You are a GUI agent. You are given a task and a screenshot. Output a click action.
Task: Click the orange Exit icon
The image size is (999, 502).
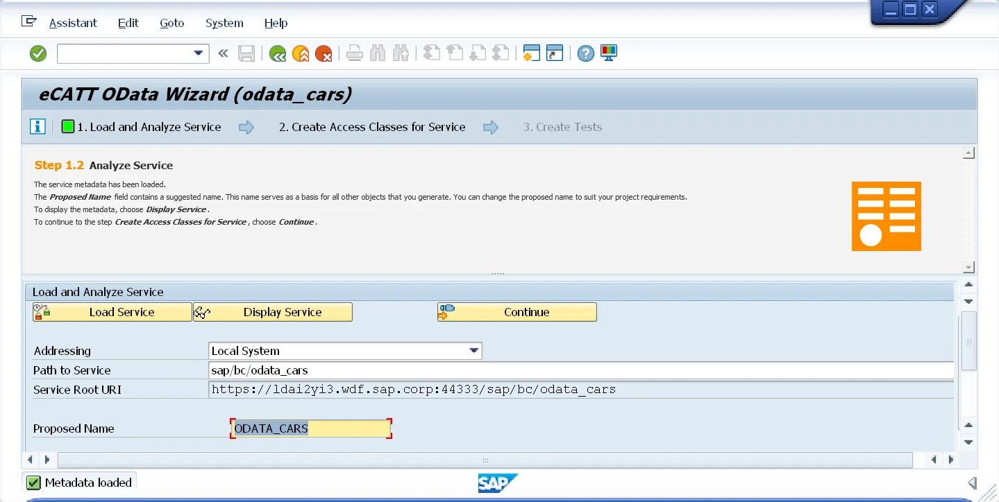pyautogui.click(x=301, y=53)
